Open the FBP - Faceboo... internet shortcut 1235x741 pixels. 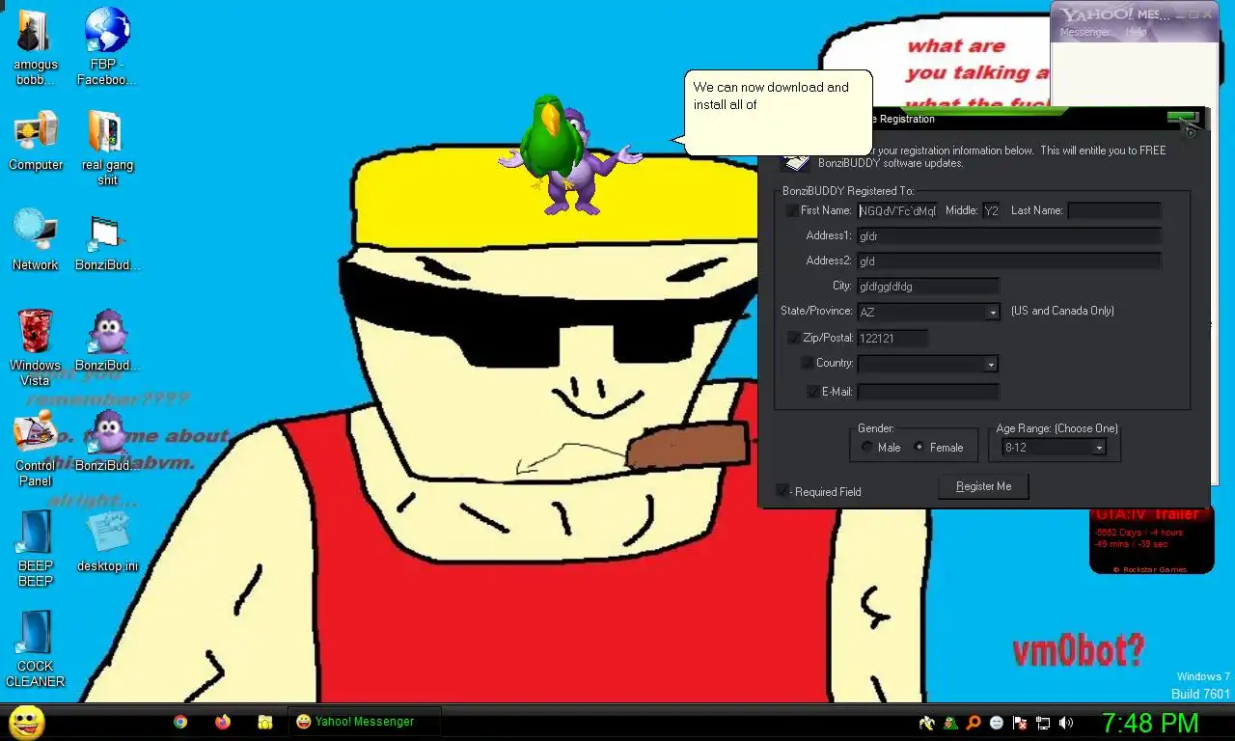tap(107, 47)
